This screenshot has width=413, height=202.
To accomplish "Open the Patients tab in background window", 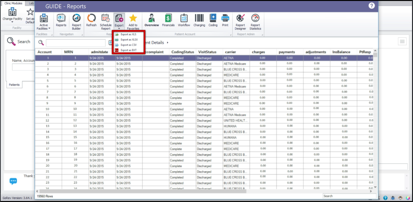I will [x=14, y=85].
